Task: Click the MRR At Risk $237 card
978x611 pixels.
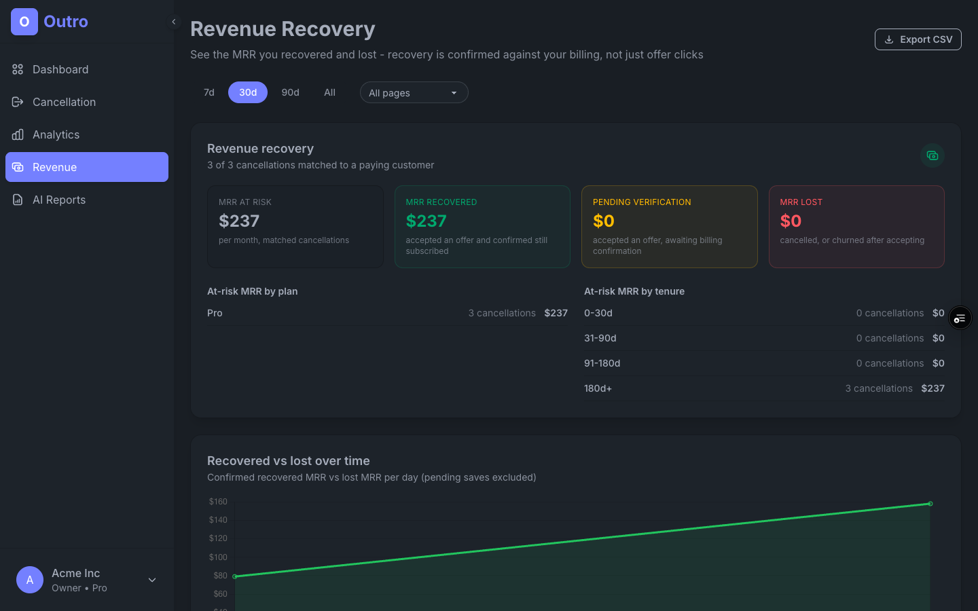Action: pos(295,227)
